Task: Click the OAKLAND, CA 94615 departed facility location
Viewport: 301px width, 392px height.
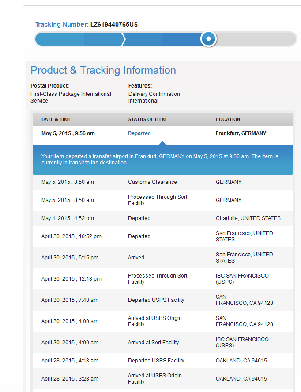Action: pyautogui.click(x=241, y=361)
